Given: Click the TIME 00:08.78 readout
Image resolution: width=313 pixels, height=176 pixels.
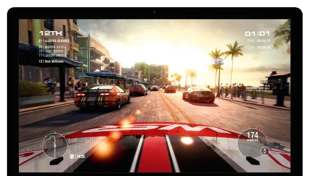Looking at the screenshot, I should pyautogui.click(x=259, y=41).
